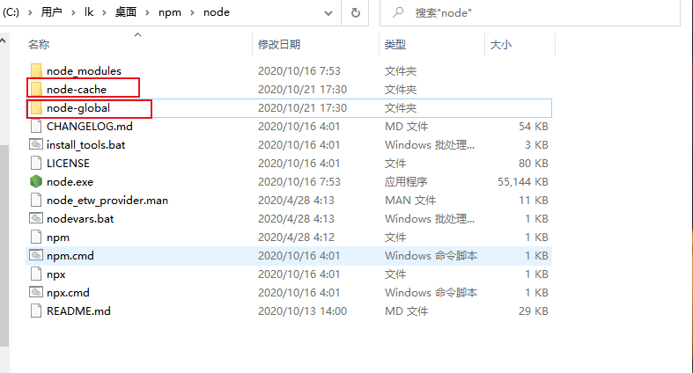The height and width of the screenshot is (373, 693).
Task: Click the LICENSE file icon
Action: coord(36,164)
